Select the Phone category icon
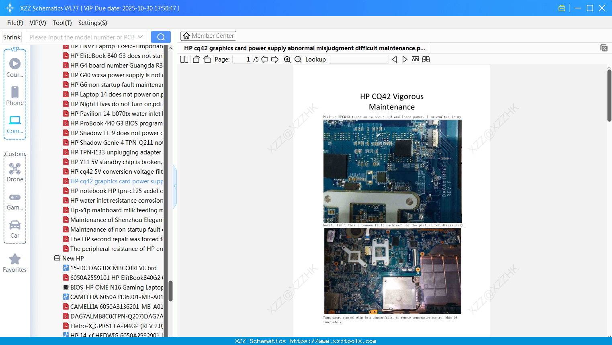 [x=15, y=96]
